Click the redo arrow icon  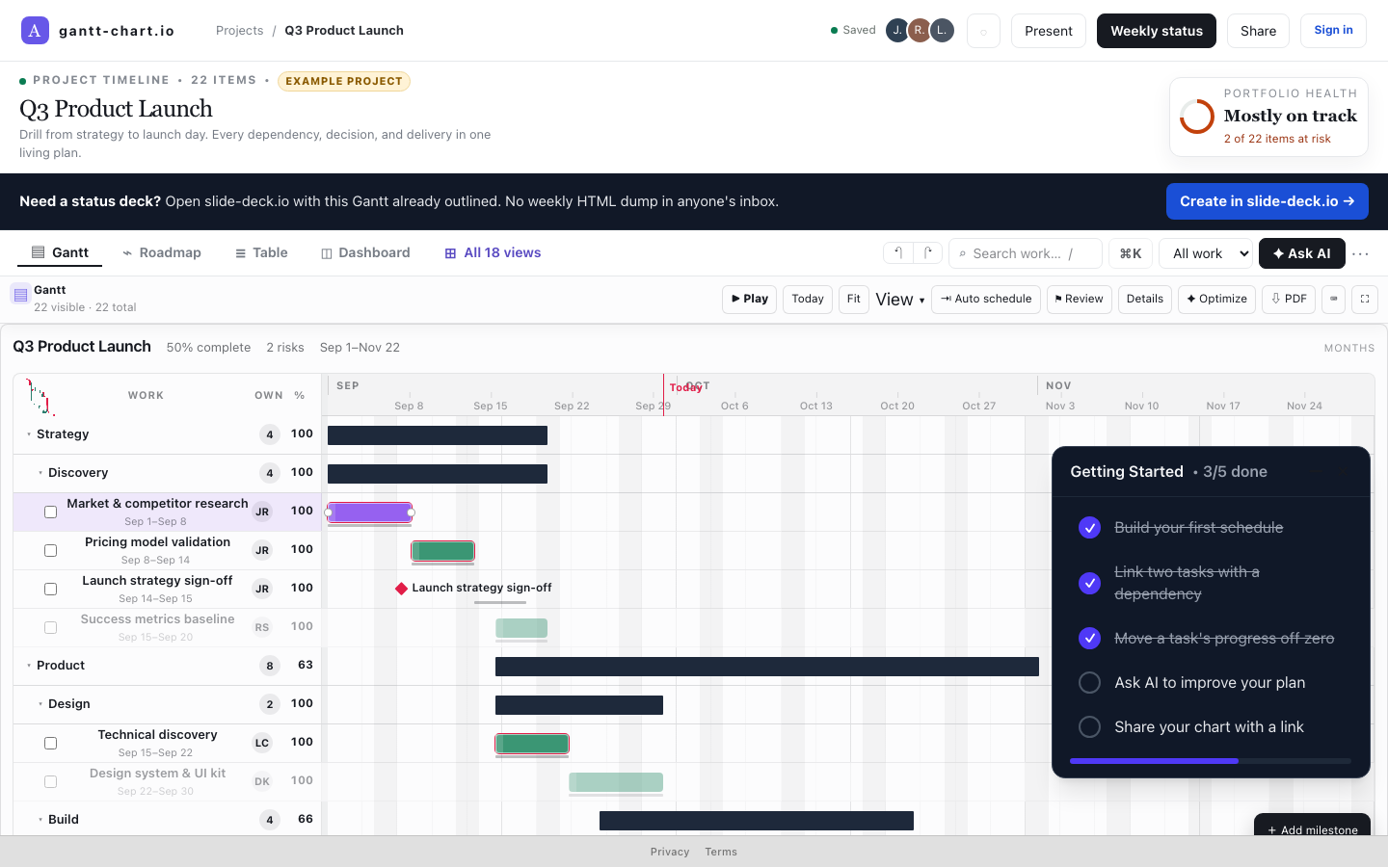pos(927,252)
